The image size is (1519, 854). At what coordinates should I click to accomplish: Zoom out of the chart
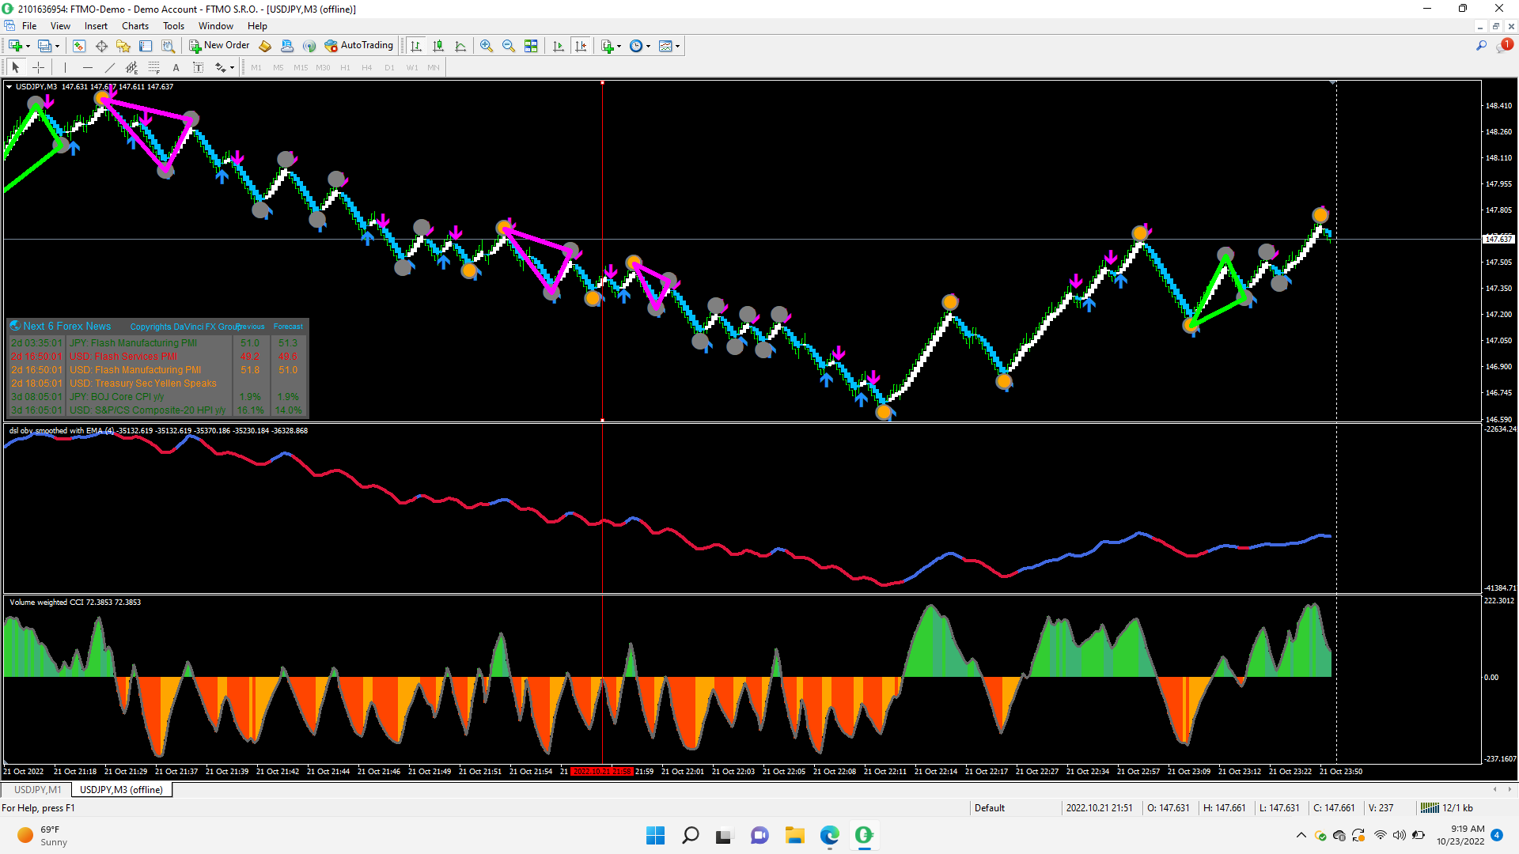coord(509,46)
